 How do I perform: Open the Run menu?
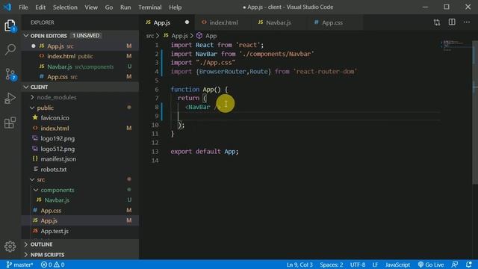[x=125, y=7]
